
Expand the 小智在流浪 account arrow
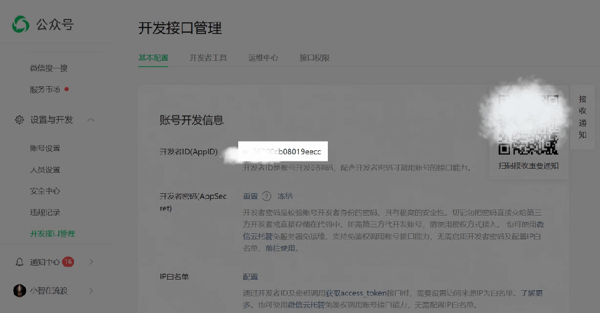tap(91, 291)
